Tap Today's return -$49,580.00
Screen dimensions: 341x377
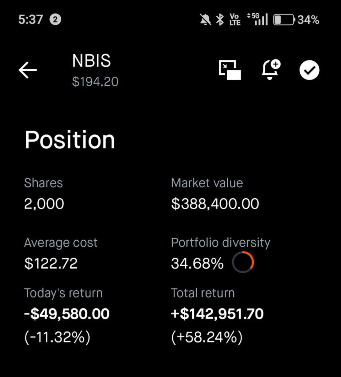67,314
